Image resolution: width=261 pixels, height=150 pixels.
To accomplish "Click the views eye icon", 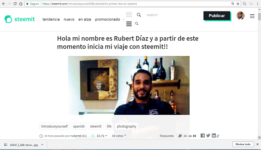I will pos(190,136).
